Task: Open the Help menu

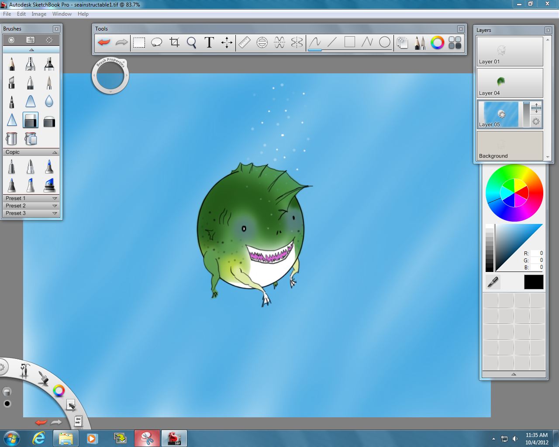Action: [x=83, y=14]
